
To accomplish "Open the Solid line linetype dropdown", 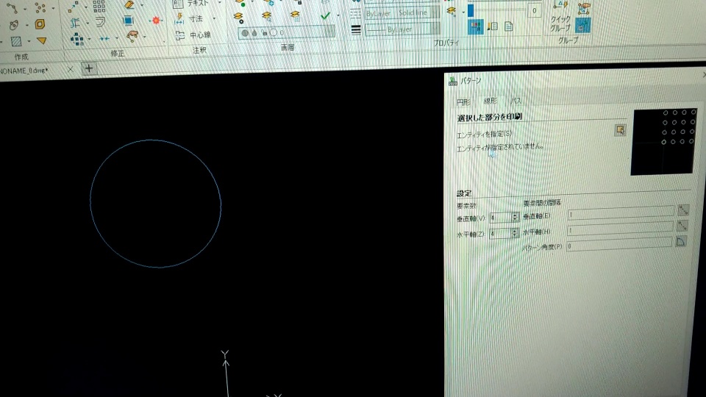I will pyautogui.click(x=402, y=13).
